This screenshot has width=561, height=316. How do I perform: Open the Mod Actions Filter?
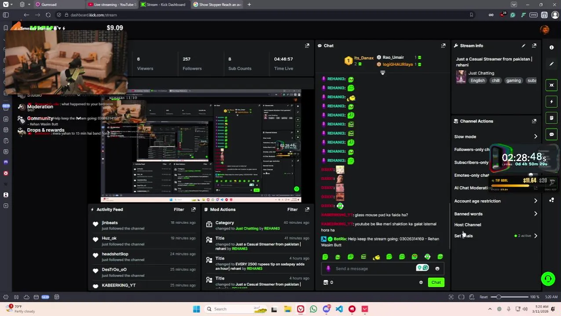[292, 210]
